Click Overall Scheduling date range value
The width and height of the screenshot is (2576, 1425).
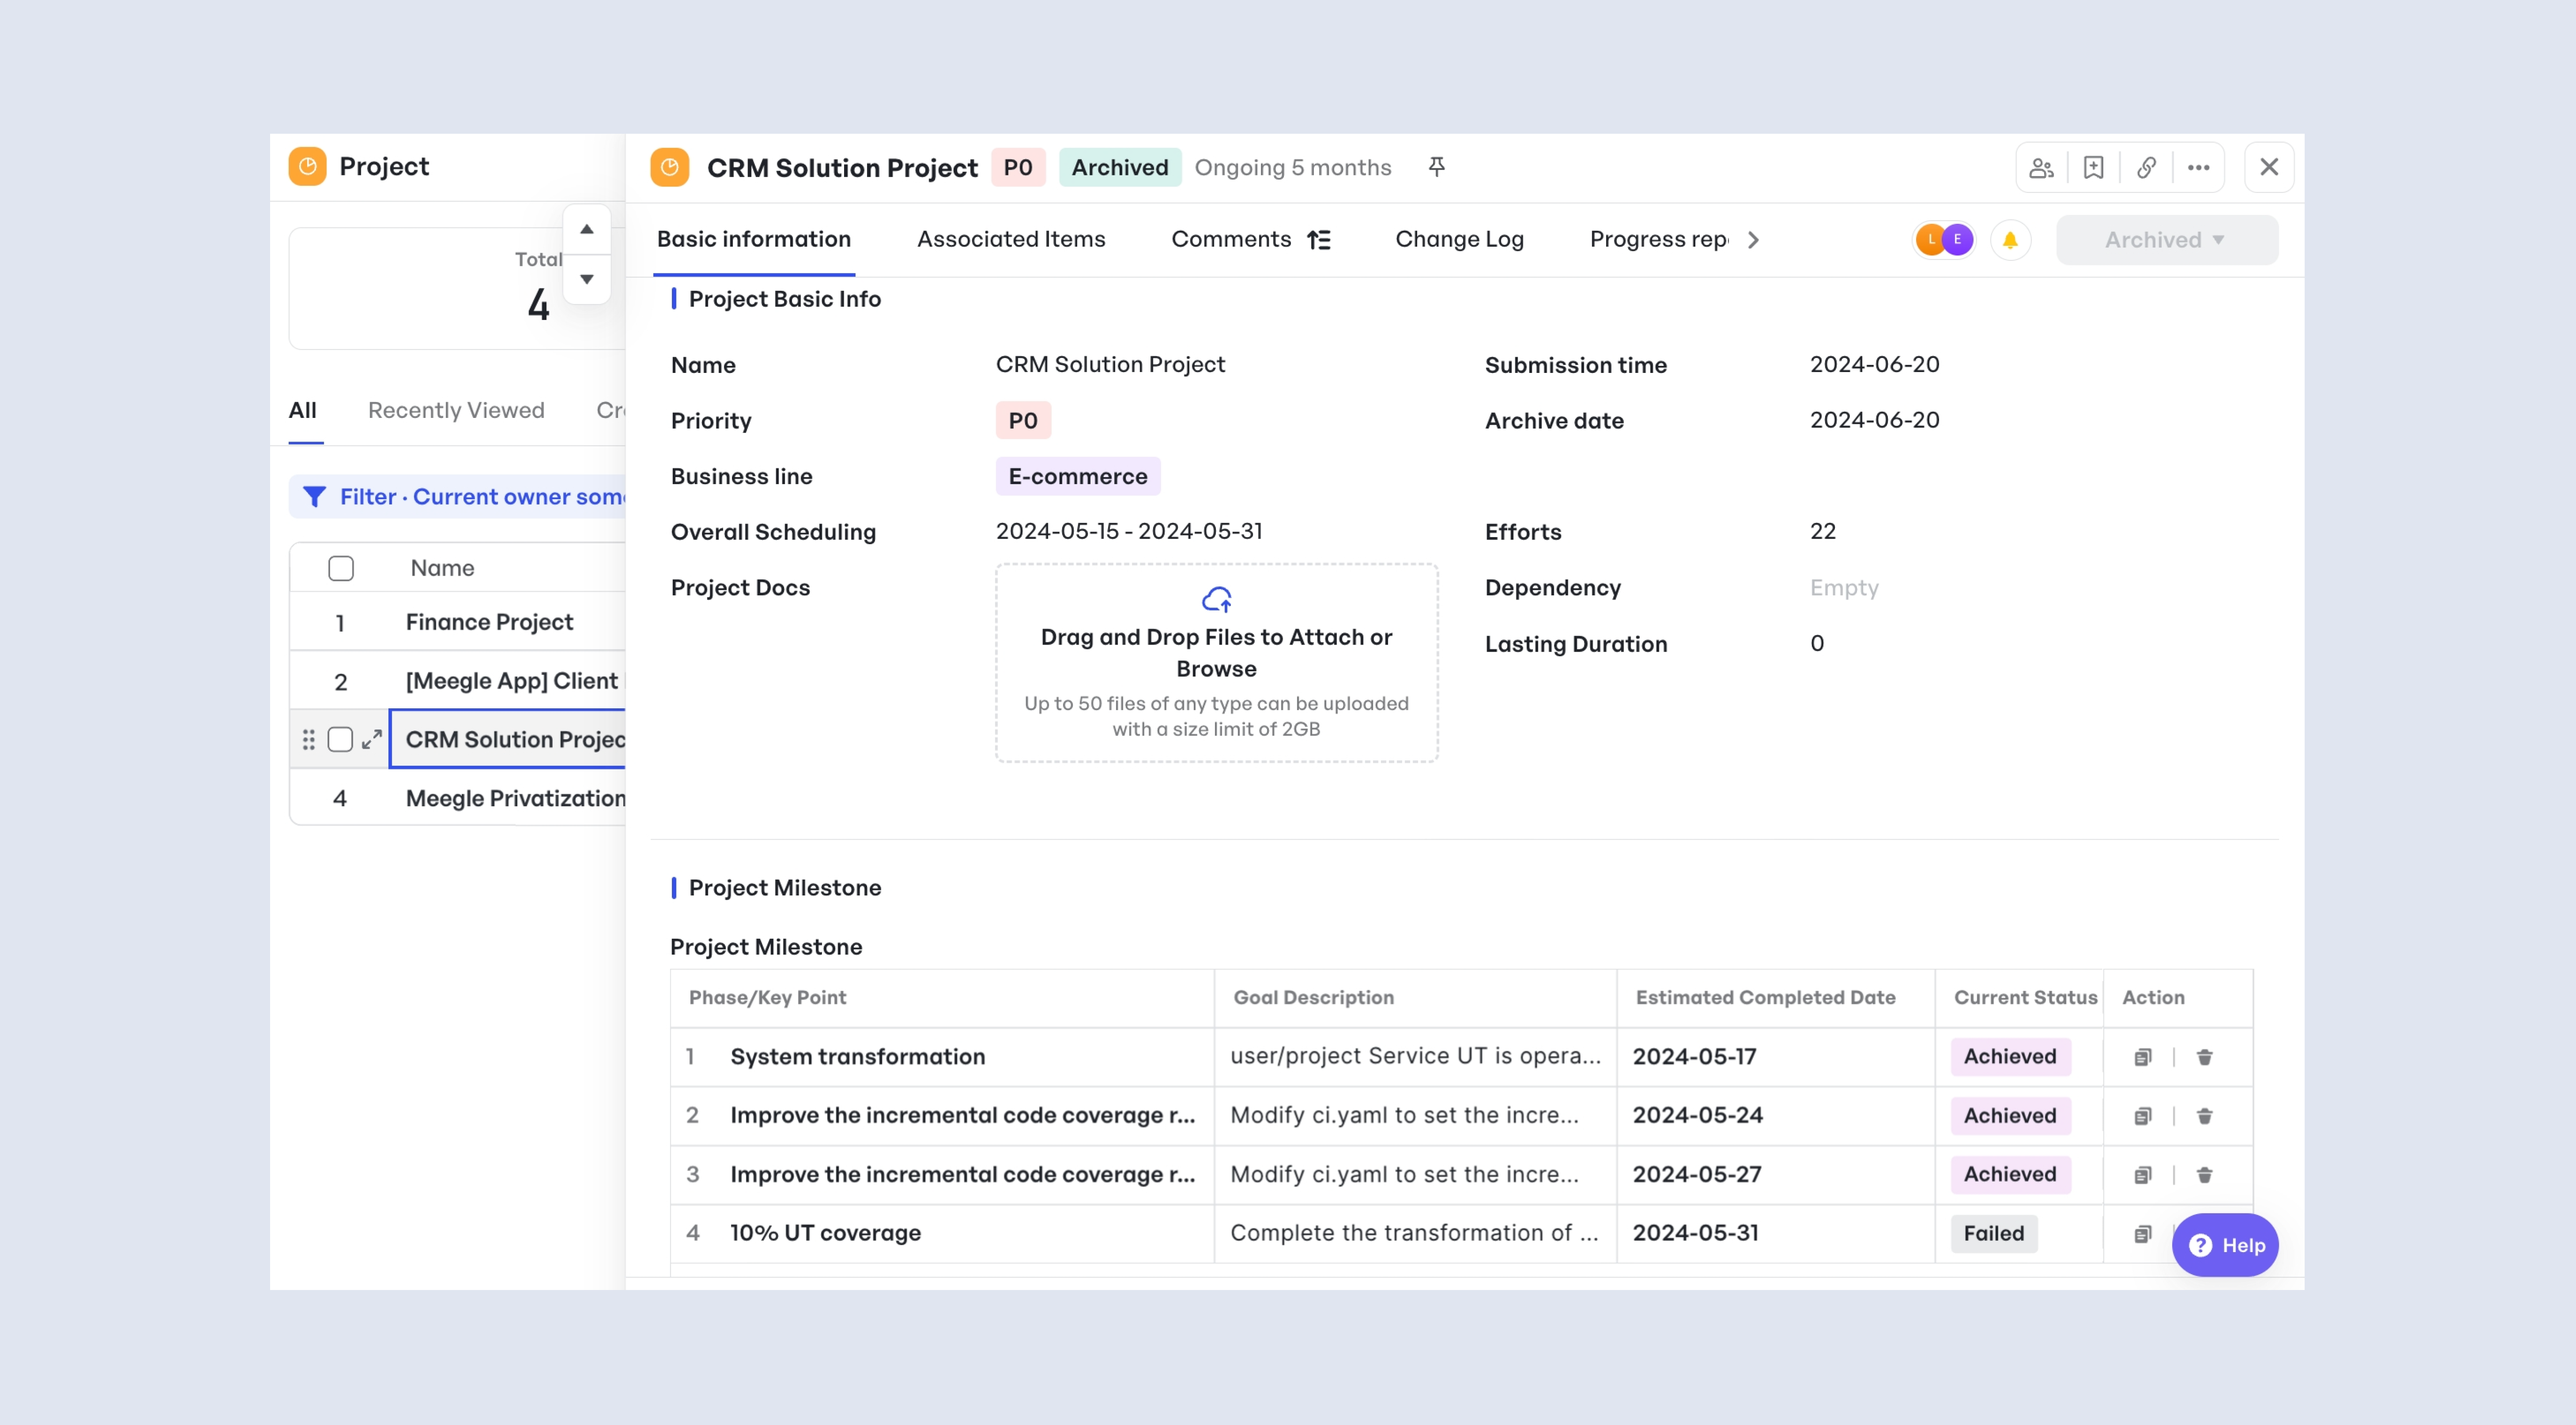click(x=1129, y=532)
